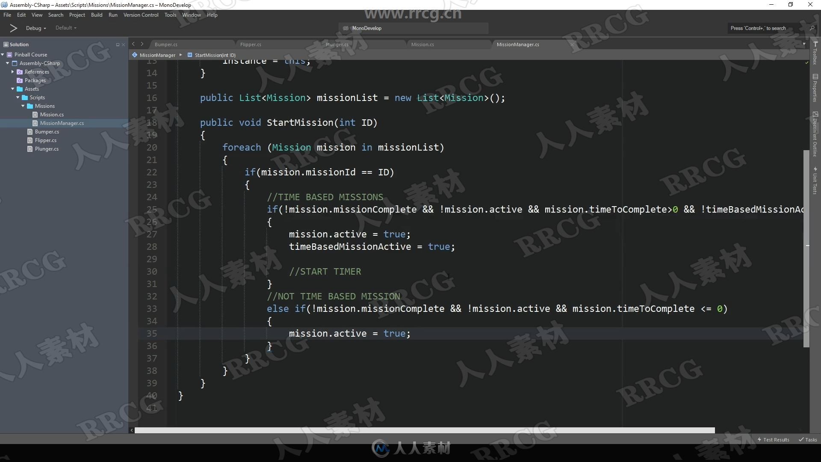Click the Assembly-CSharp project icon
821x462 pixels.
(15, 63)
